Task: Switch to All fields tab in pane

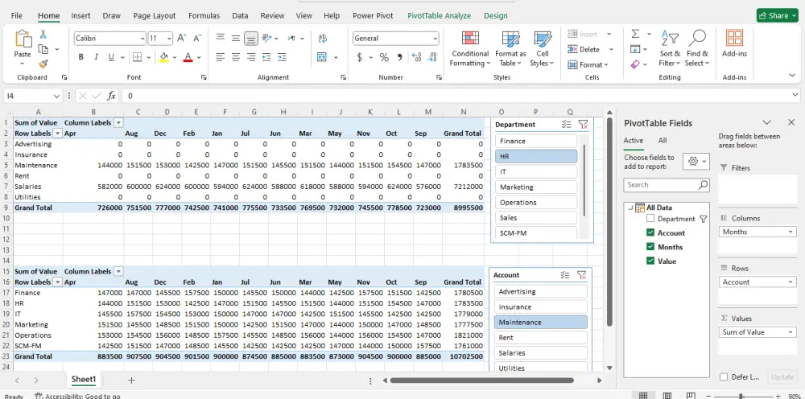Action: pyautogui.click(x=663, y=141)
